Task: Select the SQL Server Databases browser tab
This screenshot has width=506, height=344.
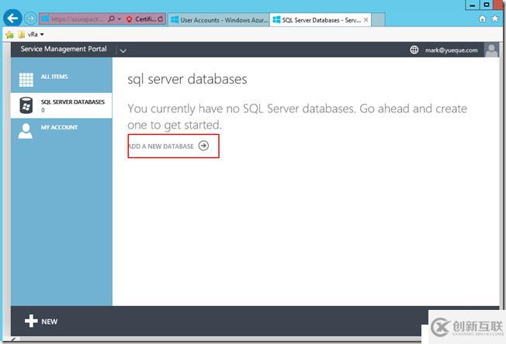Action: click(320, 20)
